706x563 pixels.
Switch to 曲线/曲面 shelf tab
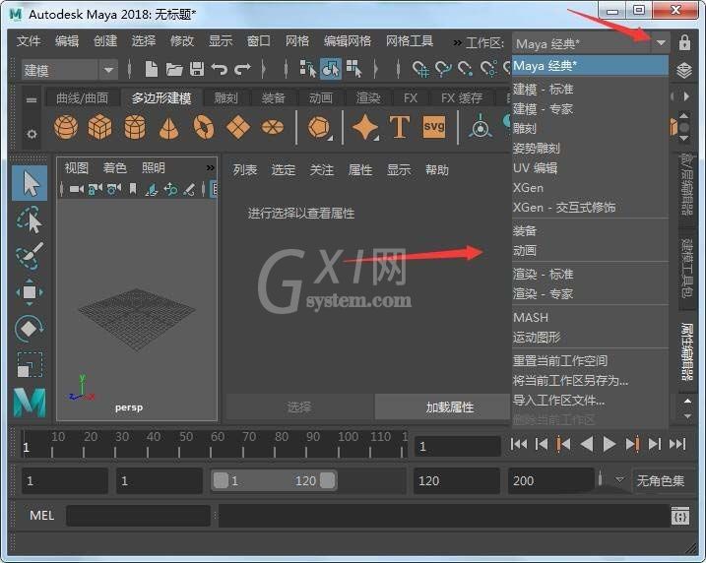click(82, 97)
